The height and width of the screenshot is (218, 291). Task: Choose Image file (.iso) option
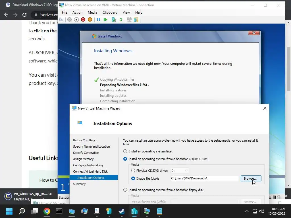tap(145, 179)
